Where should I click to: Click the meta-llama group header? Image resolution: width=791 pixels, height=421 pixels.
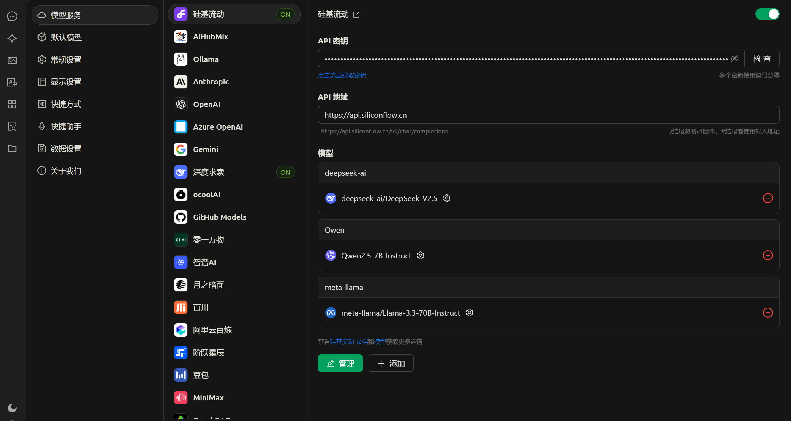549,288
